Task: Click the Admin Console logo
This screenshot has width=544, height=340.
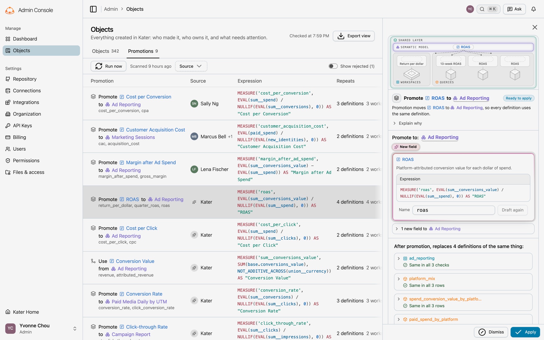Action: pyautogui.click(x=10, y=10)
